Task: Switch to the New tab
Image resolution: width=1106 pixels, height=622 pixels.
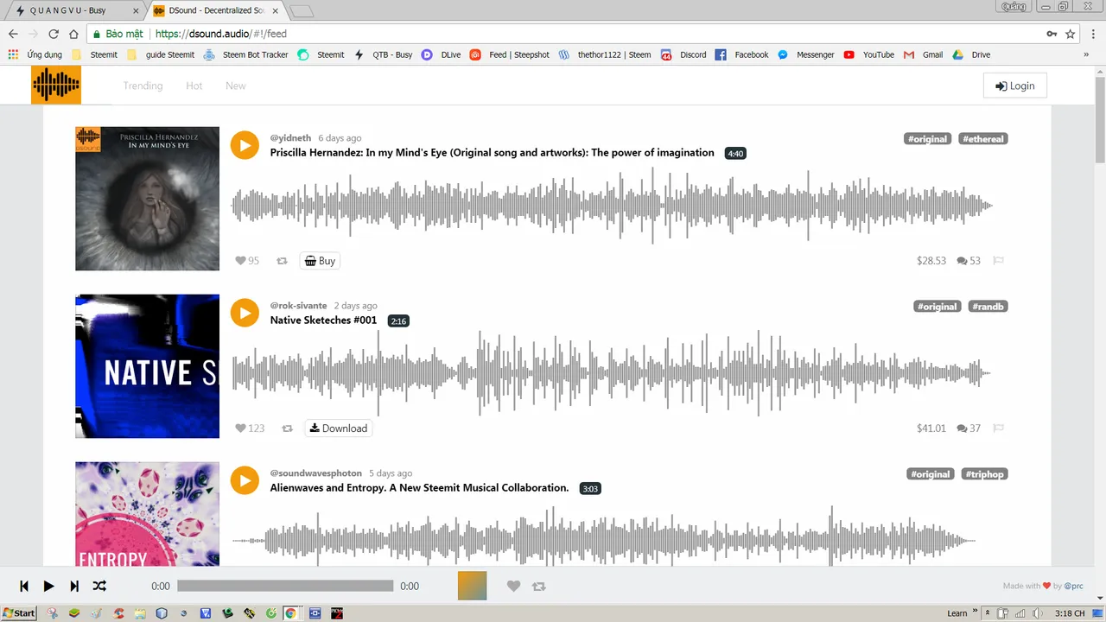Action: pyautogui.click(x=236, y=86)
